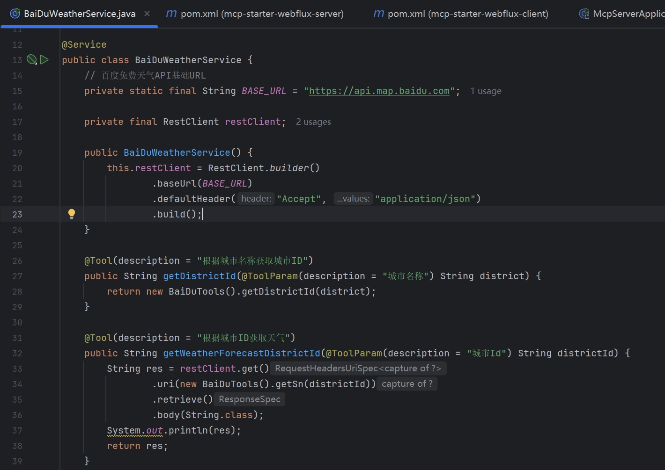The image size is (665, 470).
Task: Open the McpServerApplication tab
Action: (x=622, y=14)
